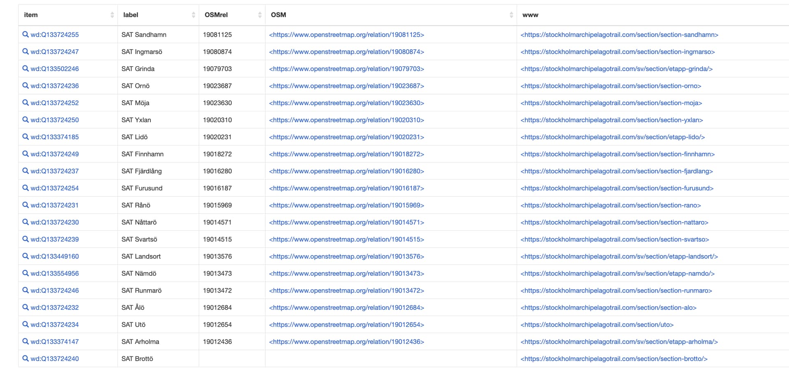Click magnifier icon beside wd:Q133724249

pyautogui.click(x=25, y=154)
